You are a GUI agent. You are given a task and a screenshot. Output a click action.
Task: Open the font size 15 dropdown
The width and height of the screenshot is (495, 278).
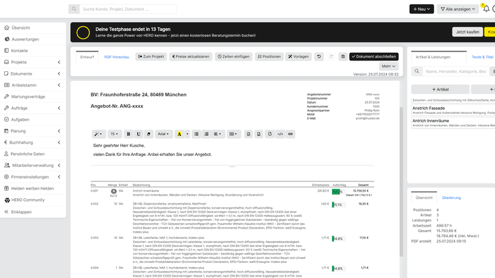[x=115, y=134]
